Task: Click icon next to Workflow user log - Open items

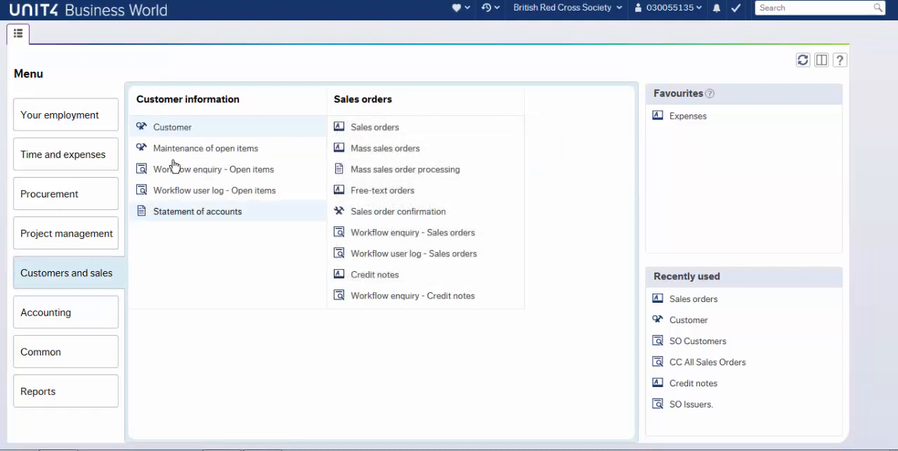Action: pos(141,190)
